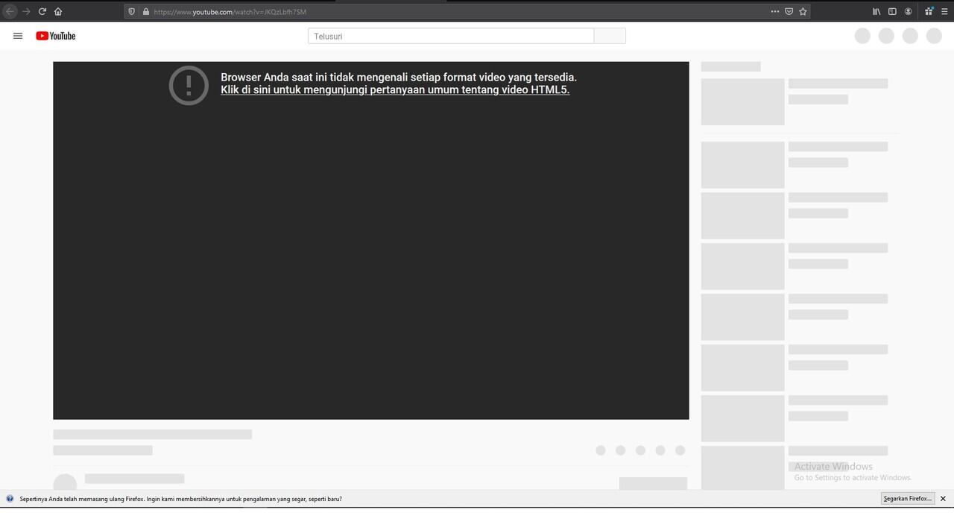
Task: Go back with the browser back arrow
Action: click(10, 11)
